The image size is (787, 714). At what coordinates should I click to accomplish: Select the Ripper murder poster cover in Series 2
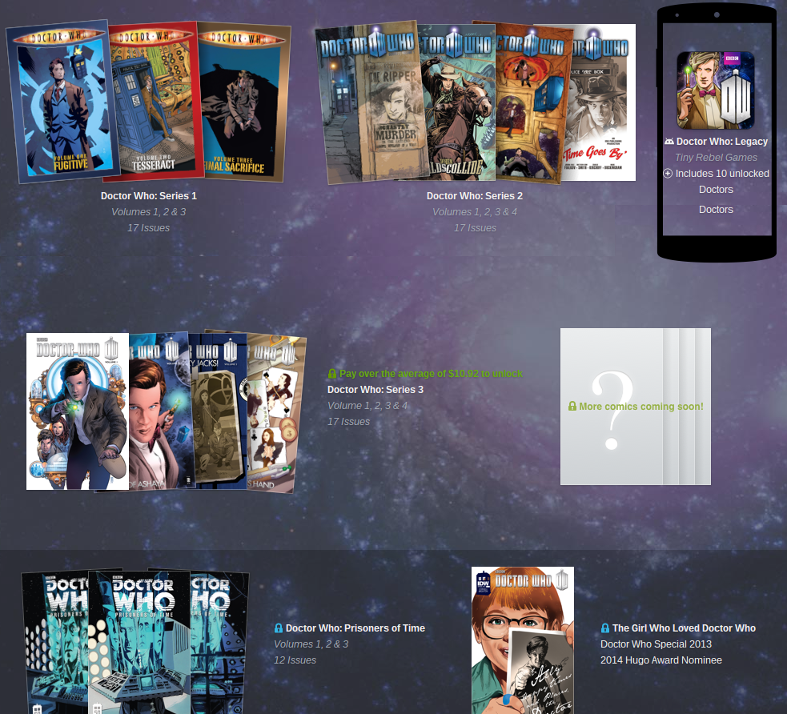click(x=371, y=102)
